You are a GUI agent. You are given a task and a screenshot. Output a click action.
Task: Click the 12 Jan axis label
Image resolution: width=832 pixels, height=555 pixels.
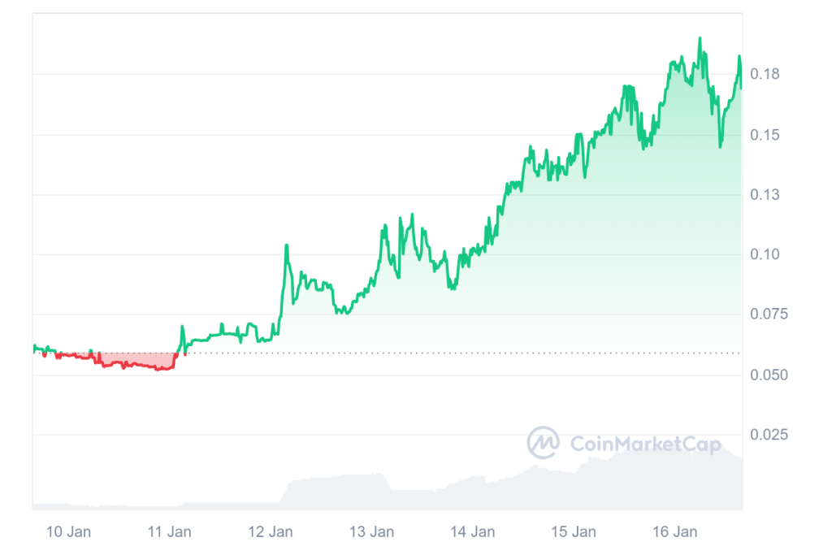click(271, 532)
